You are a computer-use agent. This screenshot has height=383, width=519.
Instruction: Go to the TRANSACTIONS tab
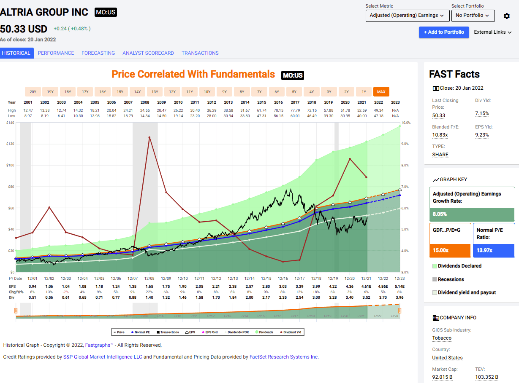click(x=200, y=53)
